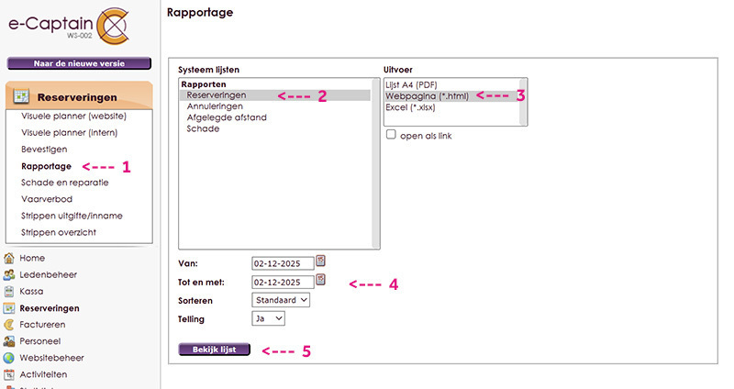Click the Home house icon
Viewport: 734px width, 389px height.
tap(9, 259)
